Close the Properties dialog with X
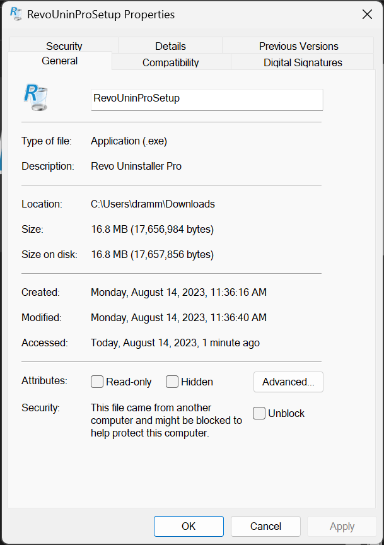 pyautogui.click(x=367, y=15)
